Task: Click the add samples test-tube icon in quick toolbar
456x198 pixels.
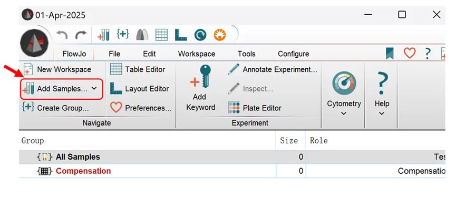Action: click(103, 35)
